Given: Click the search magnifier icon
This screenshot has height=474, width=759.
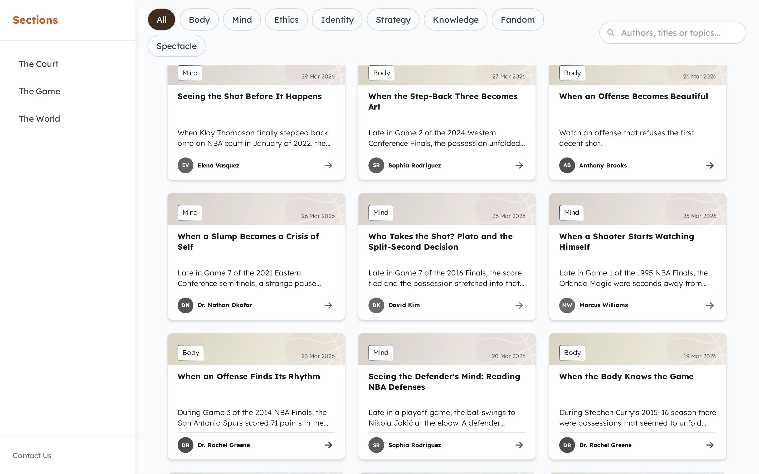Looking at the screenshot, I should pyautogui.click(x=611, y=33).
